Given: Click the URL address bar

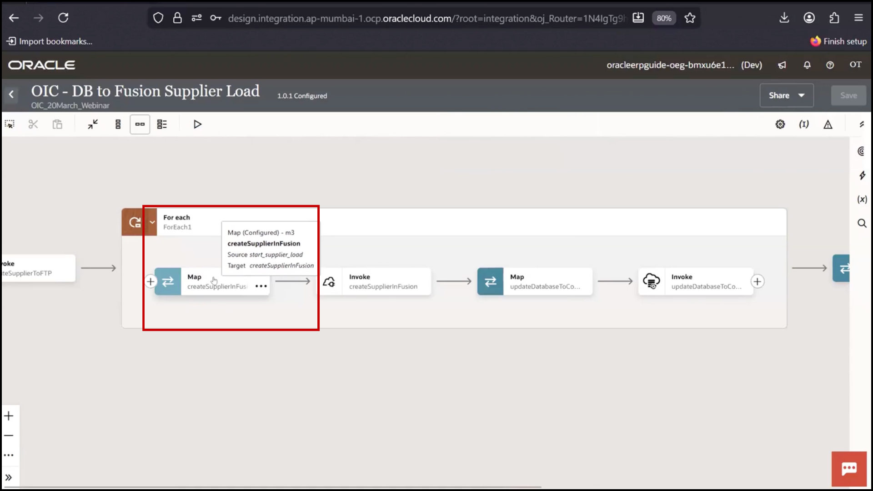Looking at the screenshot, I should (426, 18).
